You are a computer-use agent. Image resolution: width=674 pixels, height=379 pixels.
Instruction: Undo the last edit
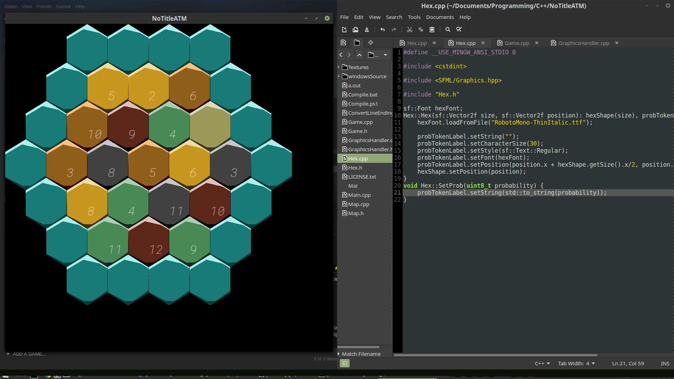point(383,30)
